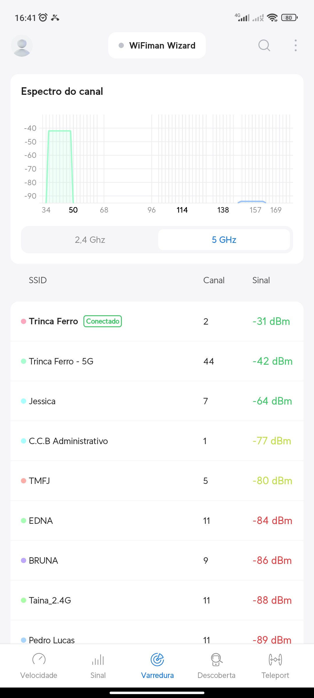Select the 5 GHz band toggle
314x698 pixels.
224,240
